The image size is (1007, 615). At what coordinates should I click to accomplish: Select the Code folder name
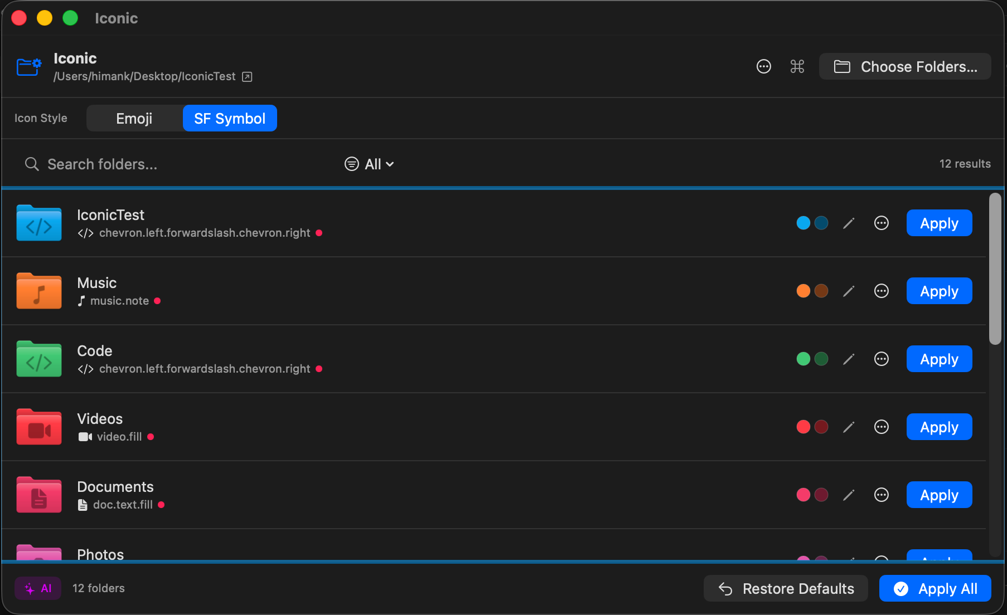click(x=95, y=351)
